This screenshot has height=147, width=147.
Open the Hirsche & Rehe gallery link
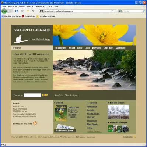click(93, 114)
